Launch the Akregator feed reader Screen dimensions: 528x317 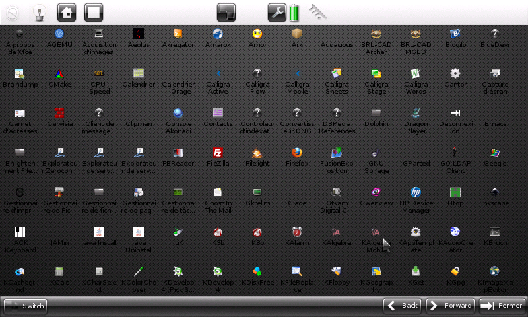pyautogui.click(x=178, y=34)
